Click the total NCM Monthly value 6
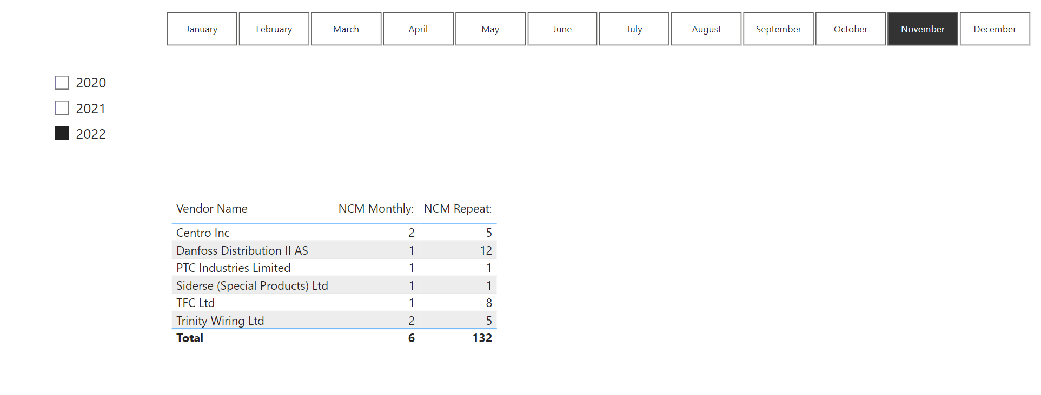The width and height of the screenshot is (1041, 395). 412,338
